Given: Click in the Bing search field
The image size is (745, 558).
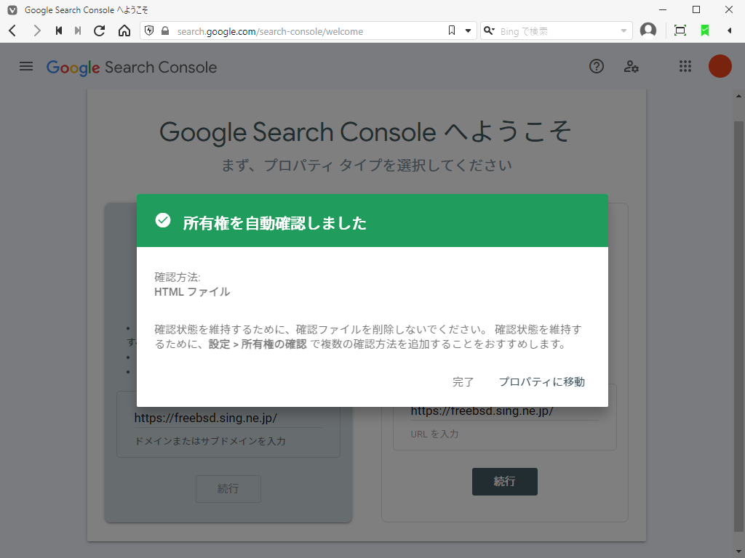Looking at the screenshot, I should (556, 31).
